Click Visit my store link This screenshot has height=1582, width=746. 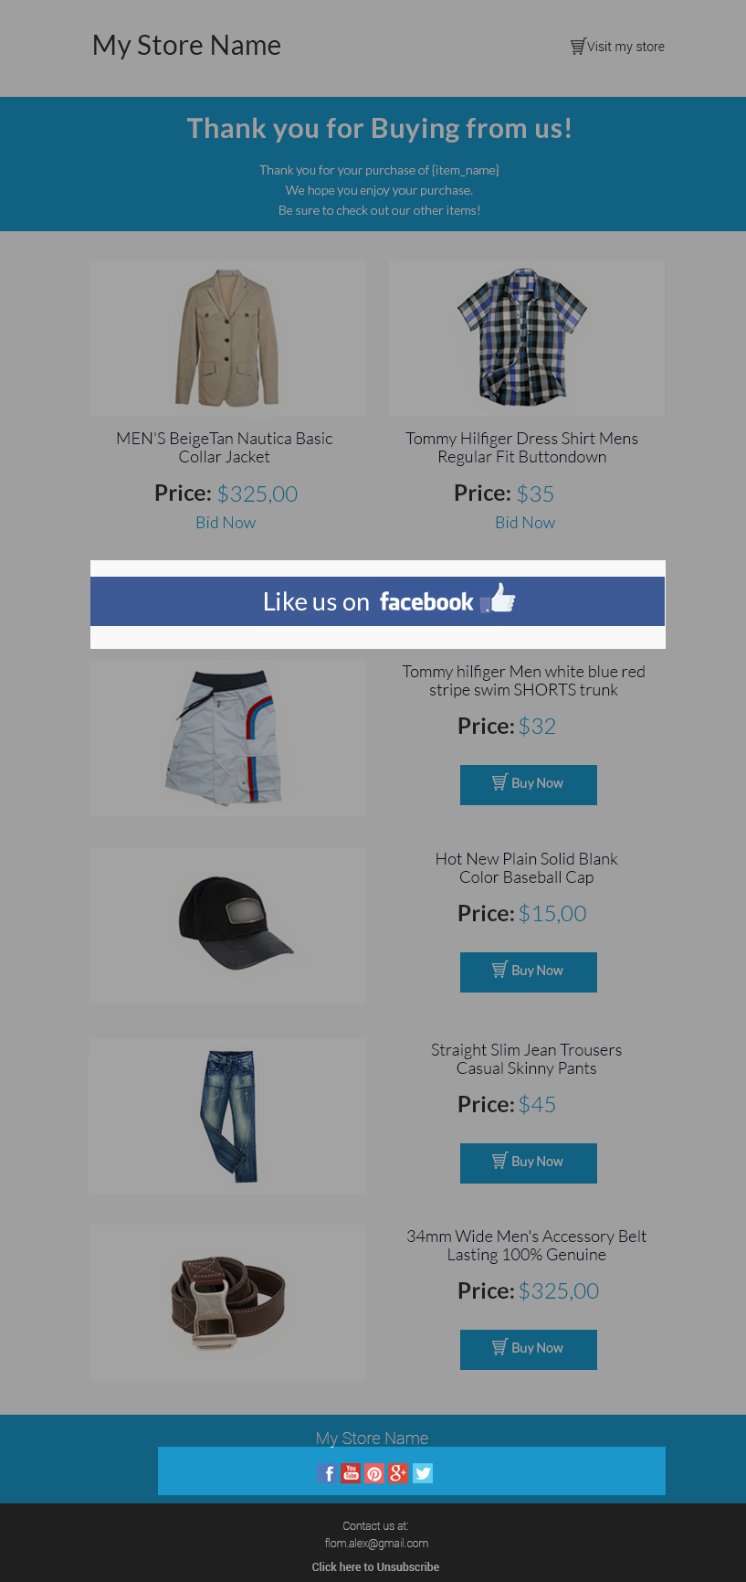pos(625,47)
